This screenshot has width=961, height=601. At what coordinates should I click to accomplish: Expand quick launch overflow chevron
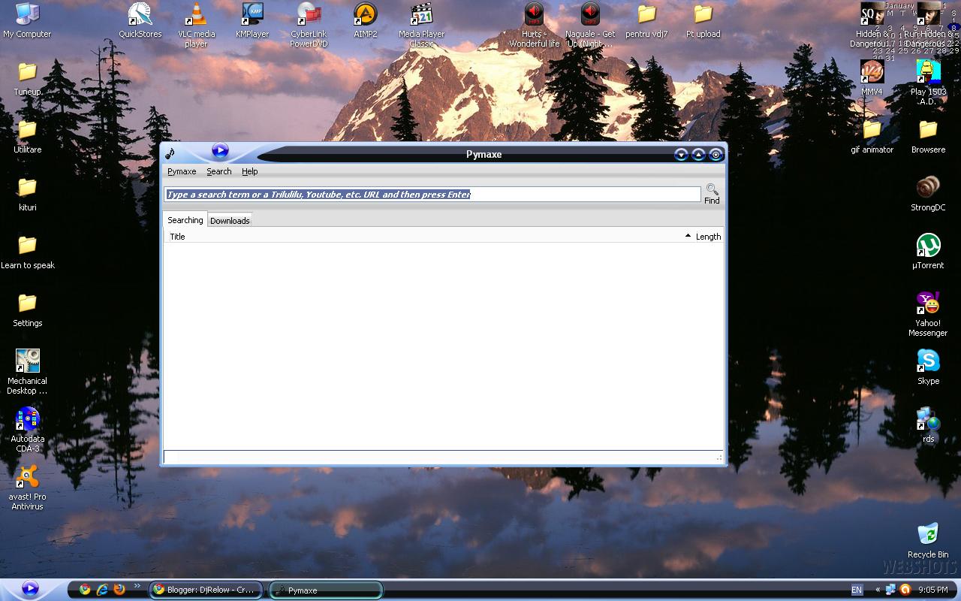137,586
